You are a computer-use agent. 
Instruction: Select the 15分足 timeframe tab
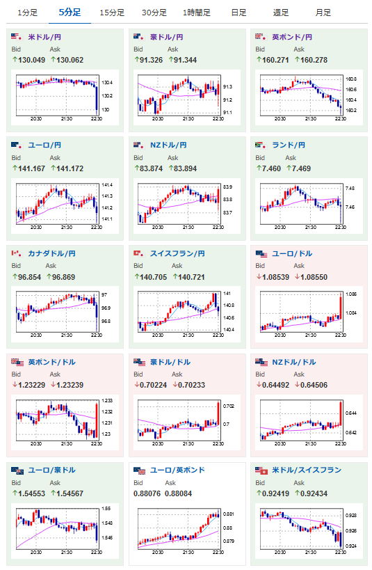pyautogui.click(x=112, y=13)
